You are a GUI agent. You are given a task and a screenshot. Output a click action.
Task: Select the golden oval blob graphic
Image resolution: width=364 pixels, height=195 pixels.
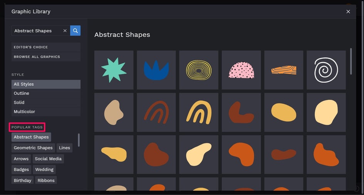284,112
